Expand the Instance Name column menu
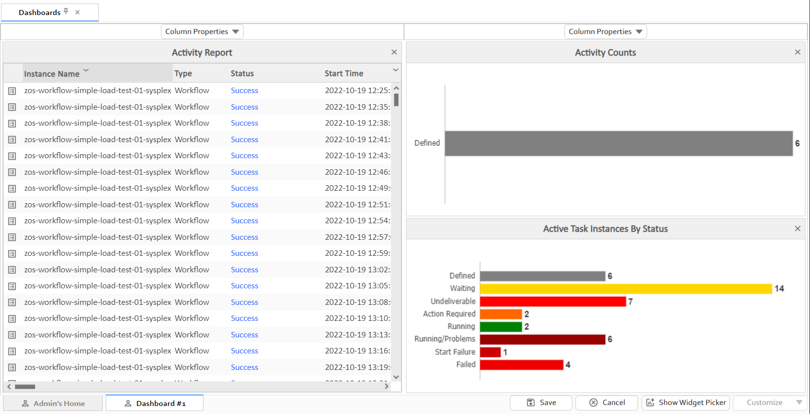Screen dimensions: 810x414 [86, 71]
